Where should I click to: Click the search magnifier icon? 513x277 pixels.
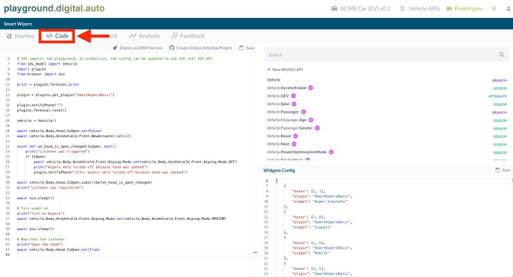click(x=501, y=55)
